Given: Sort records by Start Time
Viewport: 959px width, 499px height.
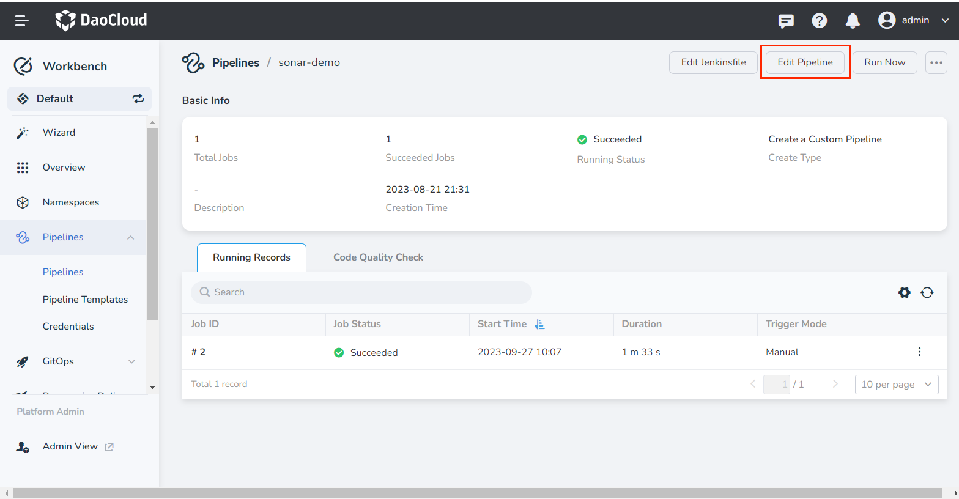Looking at the screenshot, I should pyautogui.click(x=539, y=324).
